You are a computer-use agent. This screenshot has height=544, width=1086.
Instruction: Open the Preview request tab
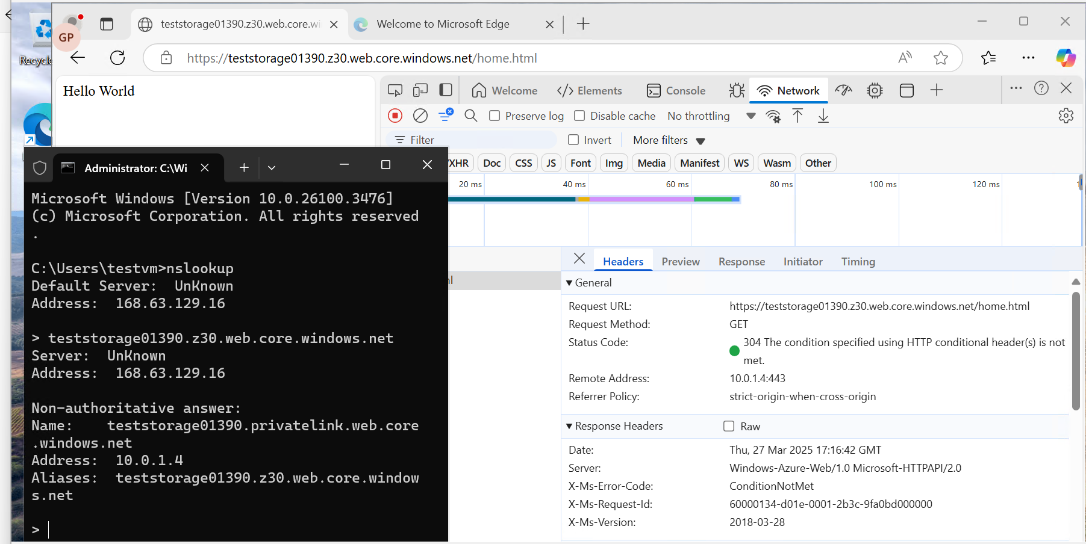[681, 262]
